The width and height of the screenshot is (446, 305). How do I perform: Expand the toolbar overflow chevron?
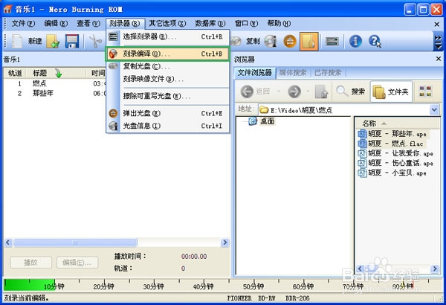click(x=438, y=42)
